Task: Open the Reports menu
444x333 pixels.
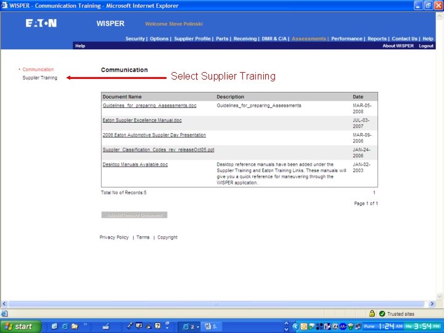Action: point(377,38)
